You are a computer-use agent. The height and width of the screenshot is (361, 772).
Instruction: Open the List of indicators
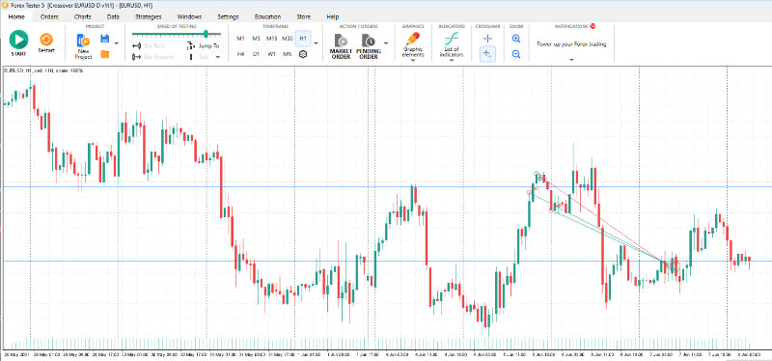pyautogui.click(x=452, y=44)
